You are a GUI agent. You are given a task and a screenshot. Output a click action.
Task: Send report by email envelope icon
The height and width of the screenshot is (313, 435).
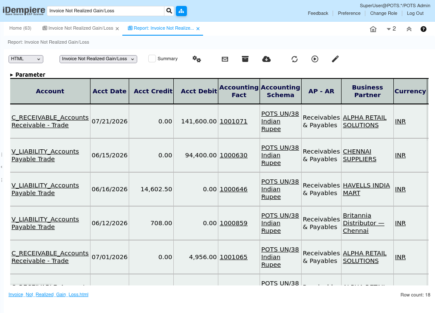(x=225, y=59)
